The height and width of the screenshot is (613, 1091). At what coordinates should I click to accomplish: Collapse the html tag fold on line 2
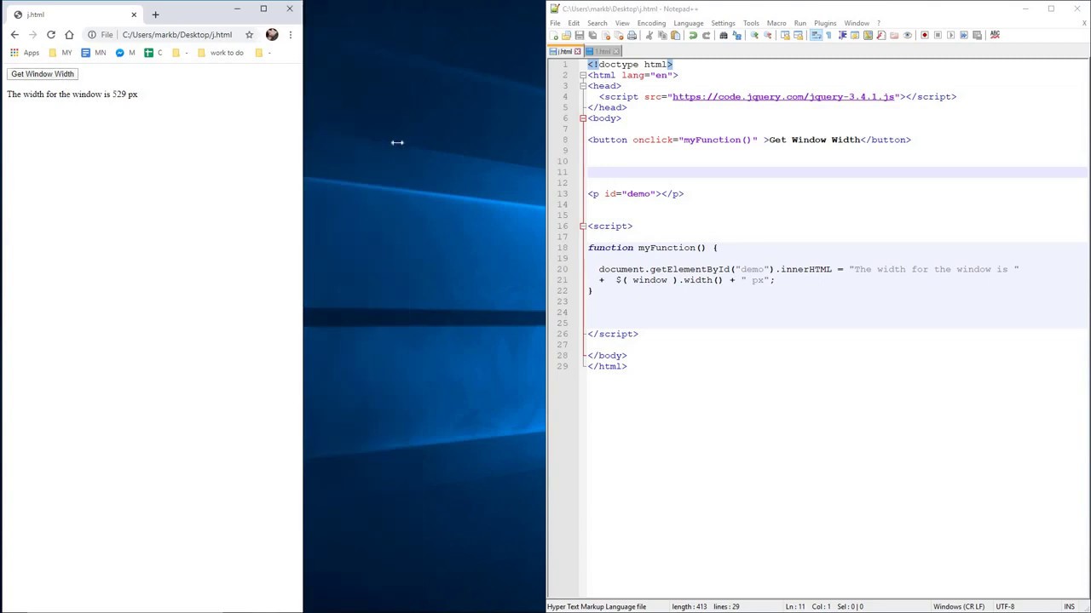583,75
